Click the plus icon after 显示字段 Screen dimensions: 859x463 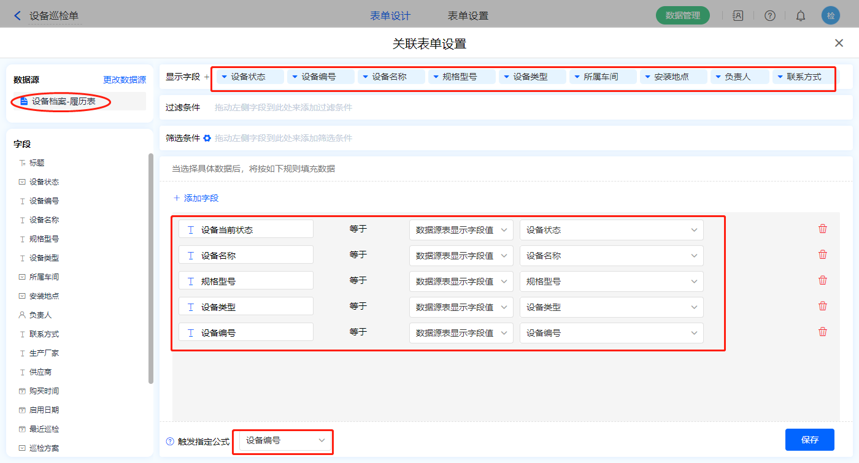[x=207, y=77]
